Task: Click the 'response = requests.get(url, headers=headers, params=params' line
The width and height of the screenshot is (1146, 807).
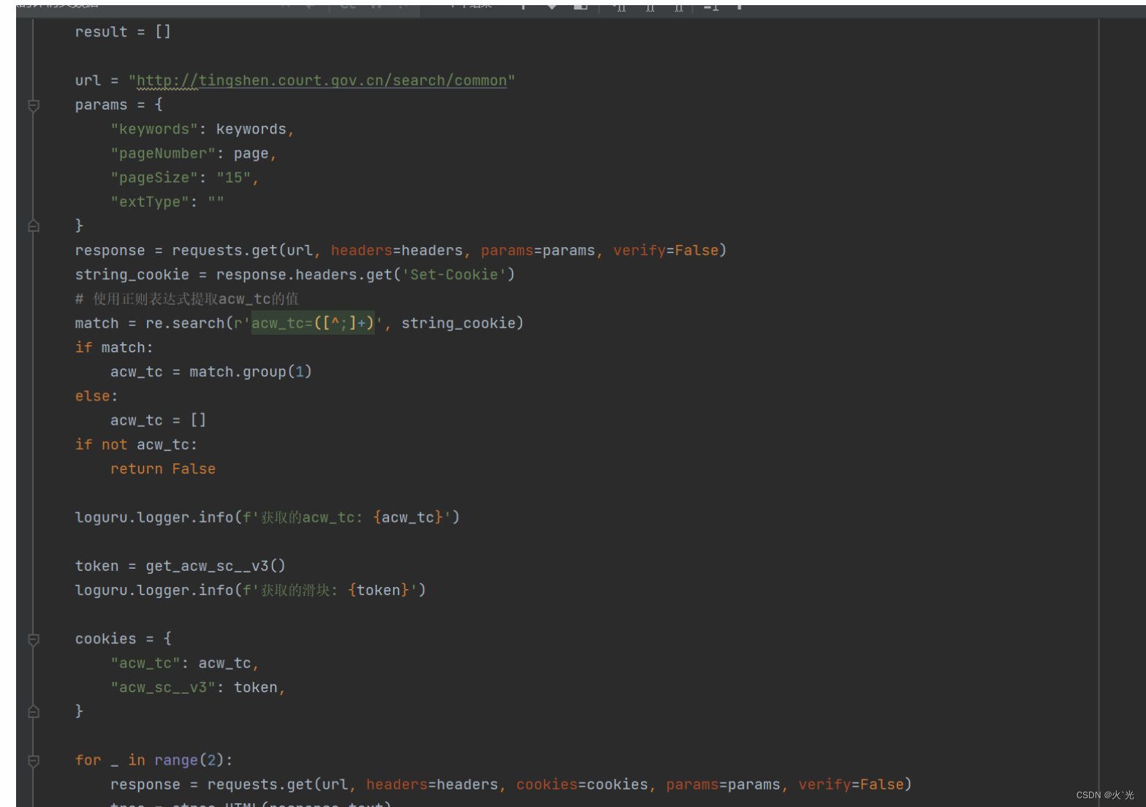Action: [x=401, y=251]
